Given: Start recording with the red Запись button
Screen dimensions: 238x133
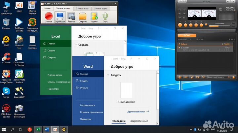Looking at the screenshot, I should (x=49, y=16).
